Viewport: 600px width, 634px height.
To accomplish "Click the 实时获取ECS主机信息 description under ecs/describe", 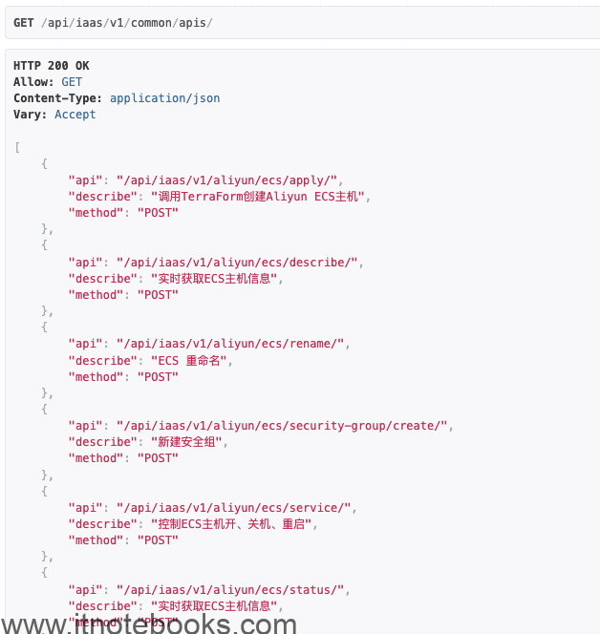I will (214, 279).
